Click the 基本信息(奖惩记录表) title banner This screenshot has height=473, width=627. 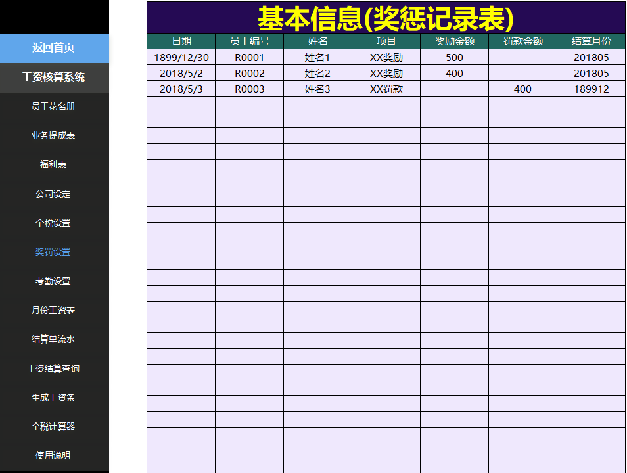pyautogui.click(x=386, y=18)
